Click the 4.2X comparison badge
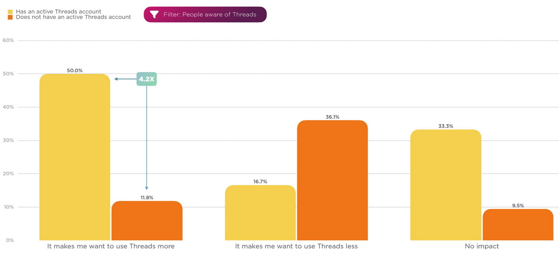Screen dimensions: 559x256 [x=147, y=79]
